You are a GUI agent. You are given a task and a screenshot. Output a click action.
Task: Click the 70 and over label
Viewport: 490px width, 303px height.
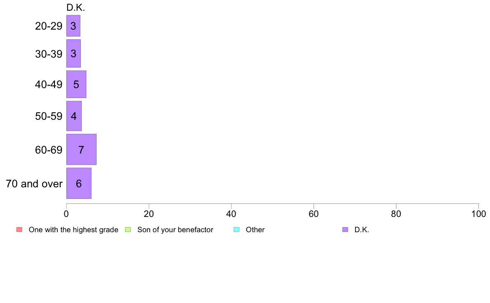point(34,184)
